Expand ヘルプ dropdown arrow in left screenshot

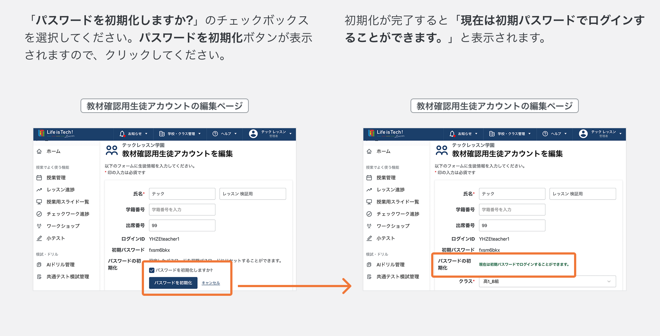coord(235,134)
